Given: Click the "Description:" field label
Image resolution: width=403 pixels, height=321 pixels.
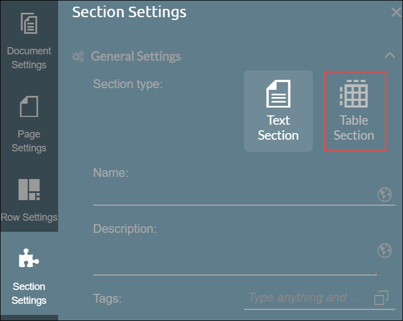Looking at the screenshot, I should 125,228.
